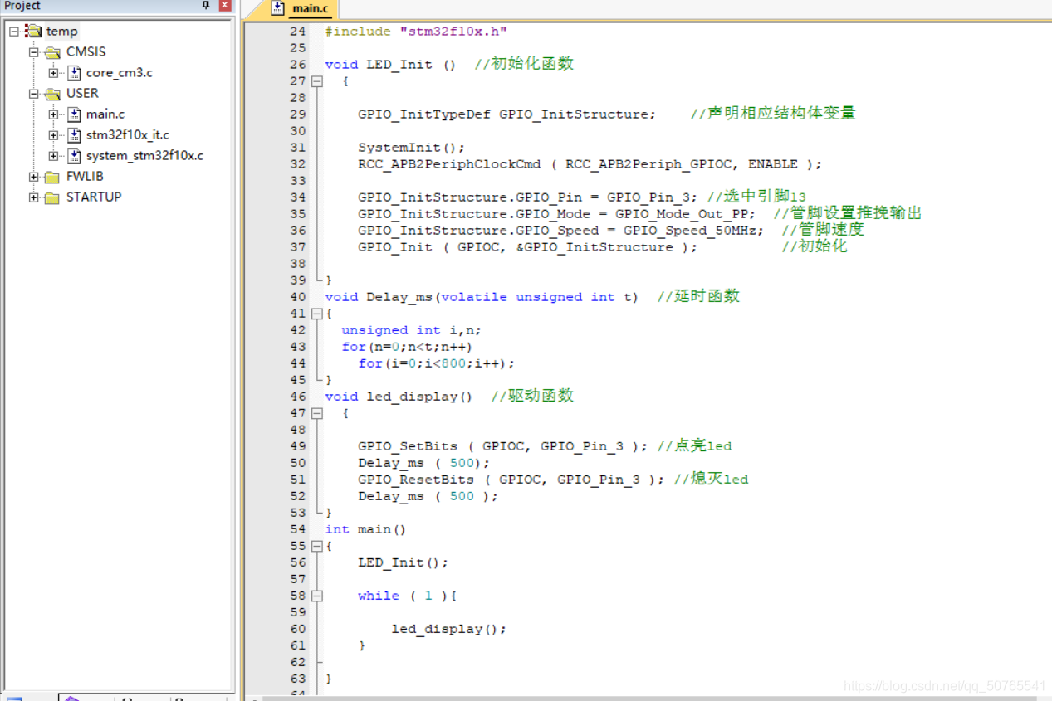Click GPIO_Speed_50MHz on line 36
1052x701 pixels.
(x=690, y=231)
